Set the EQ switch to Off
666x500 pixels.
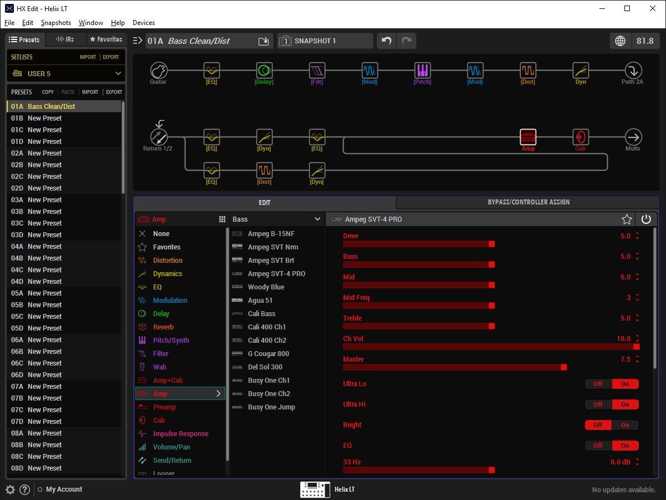pyautogui.click(x=598, y=446)
